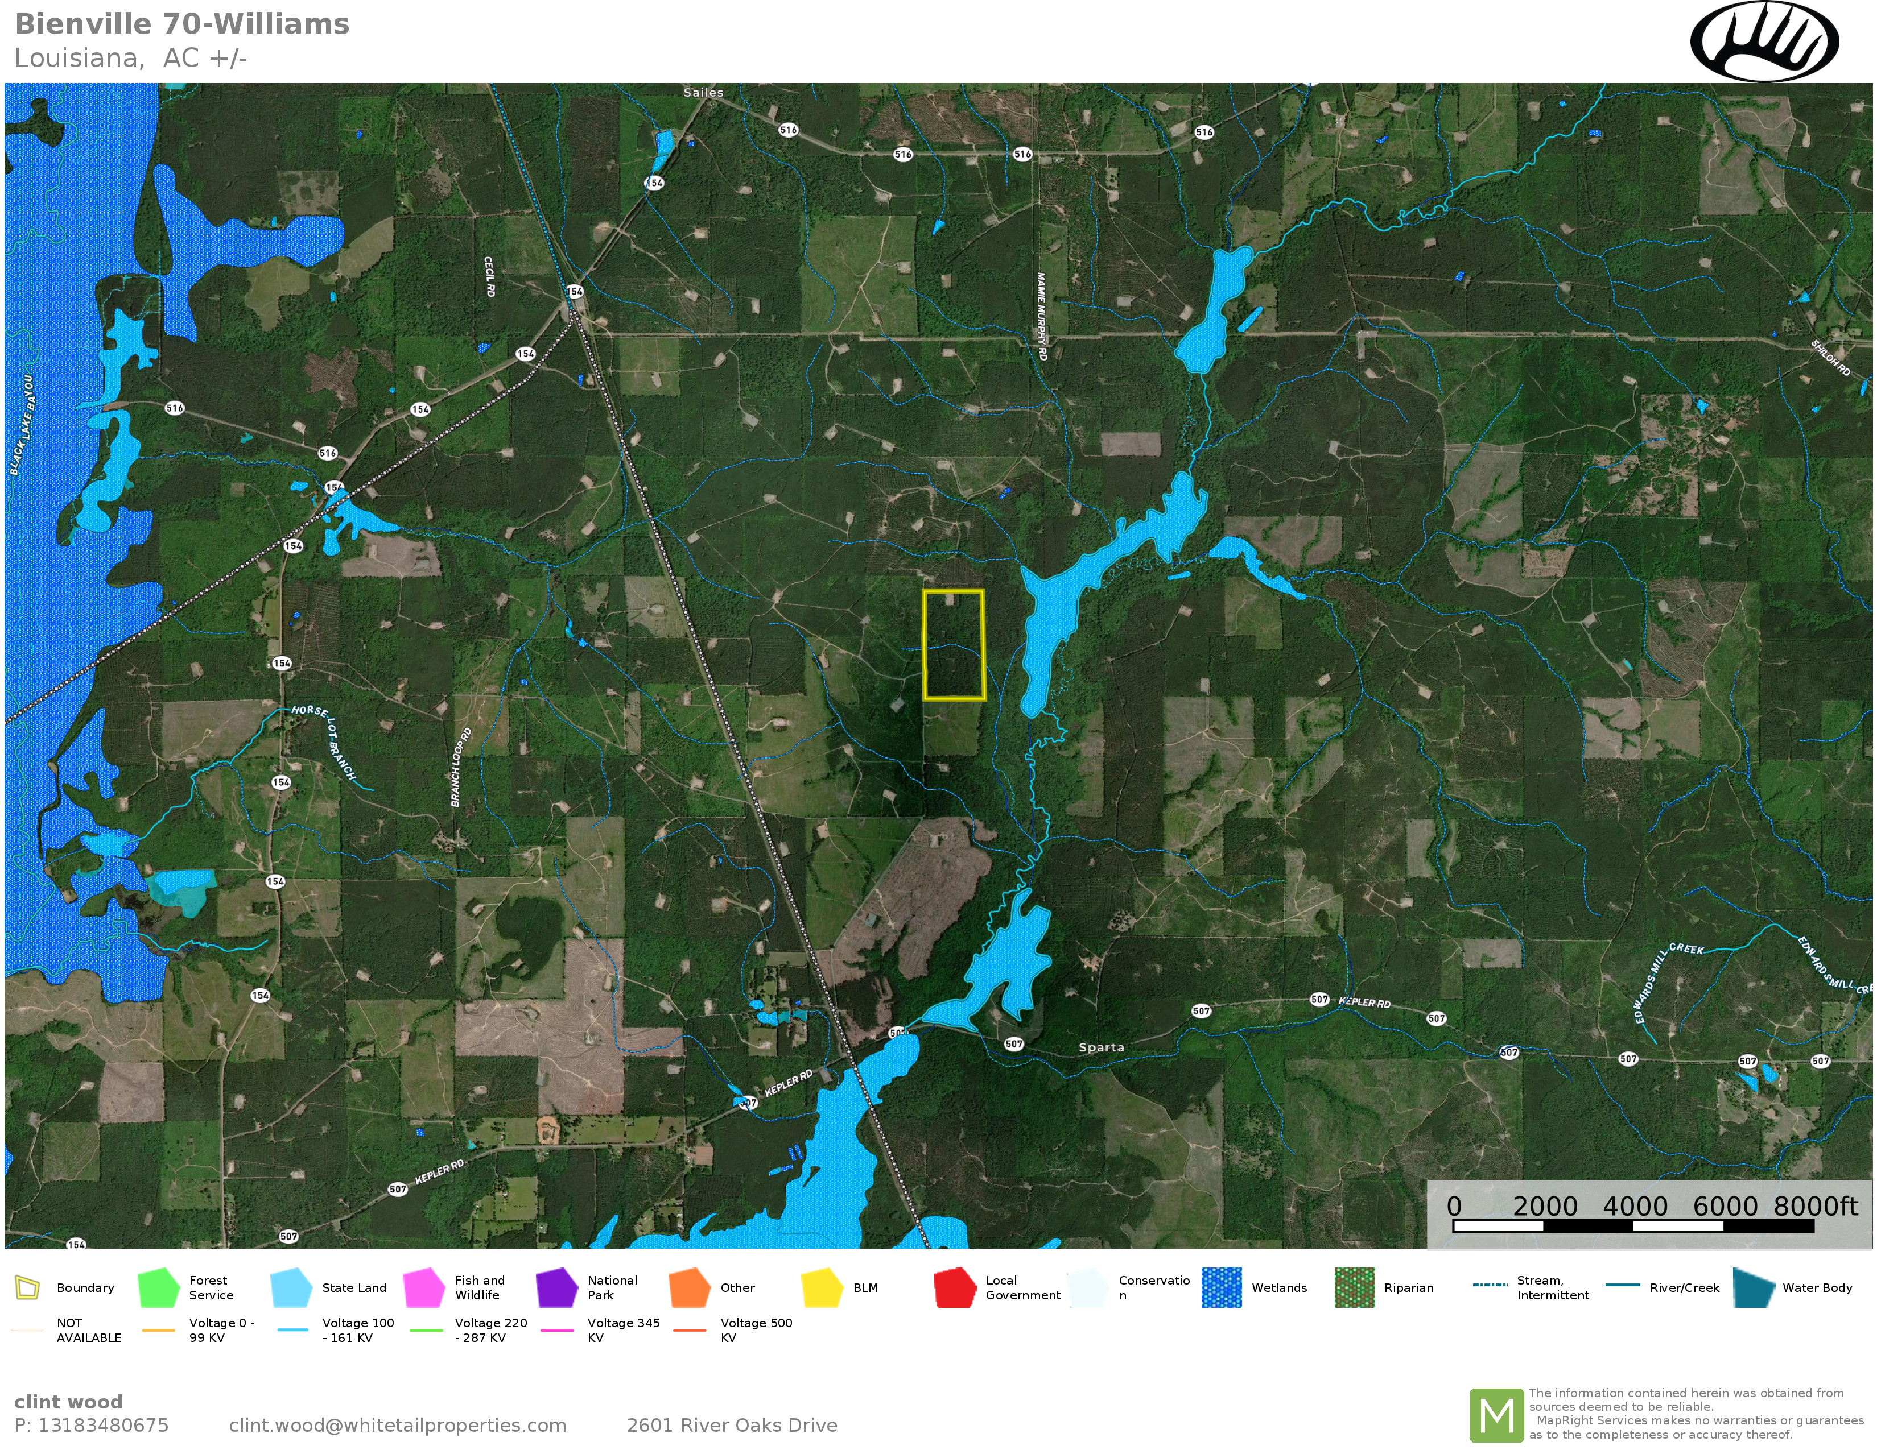This screenshot has height=1450, width=1877.
Task: Click the Bienville 70-Williams title
Action: 182,24
